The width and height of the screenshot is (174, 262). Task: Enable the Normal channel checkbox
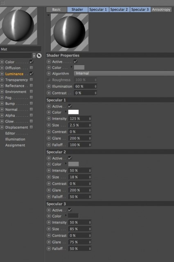click(31, 109)
